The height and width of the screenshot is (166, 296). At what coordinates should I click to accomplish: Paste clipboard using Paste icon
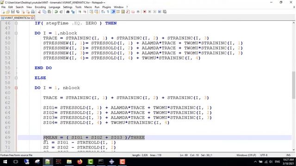point(49,12)
